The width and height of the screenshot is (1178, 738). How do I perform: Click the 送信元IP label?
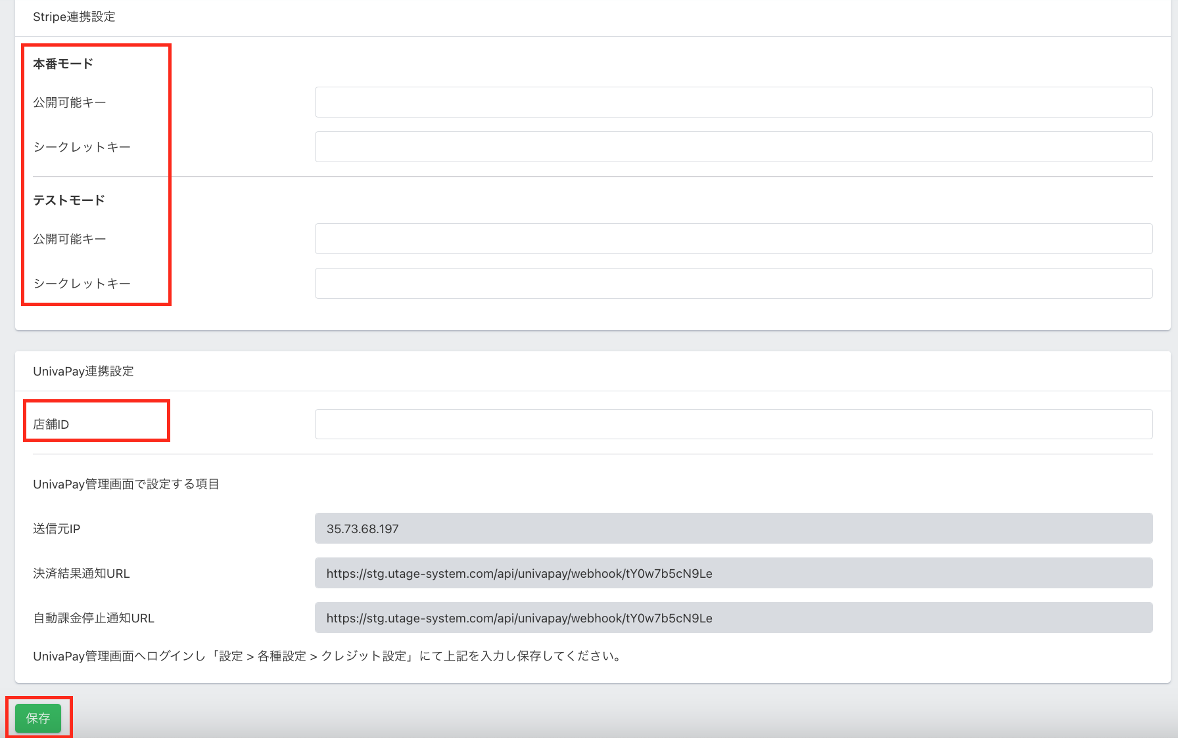pyautogui.click(x=57, y=529)
